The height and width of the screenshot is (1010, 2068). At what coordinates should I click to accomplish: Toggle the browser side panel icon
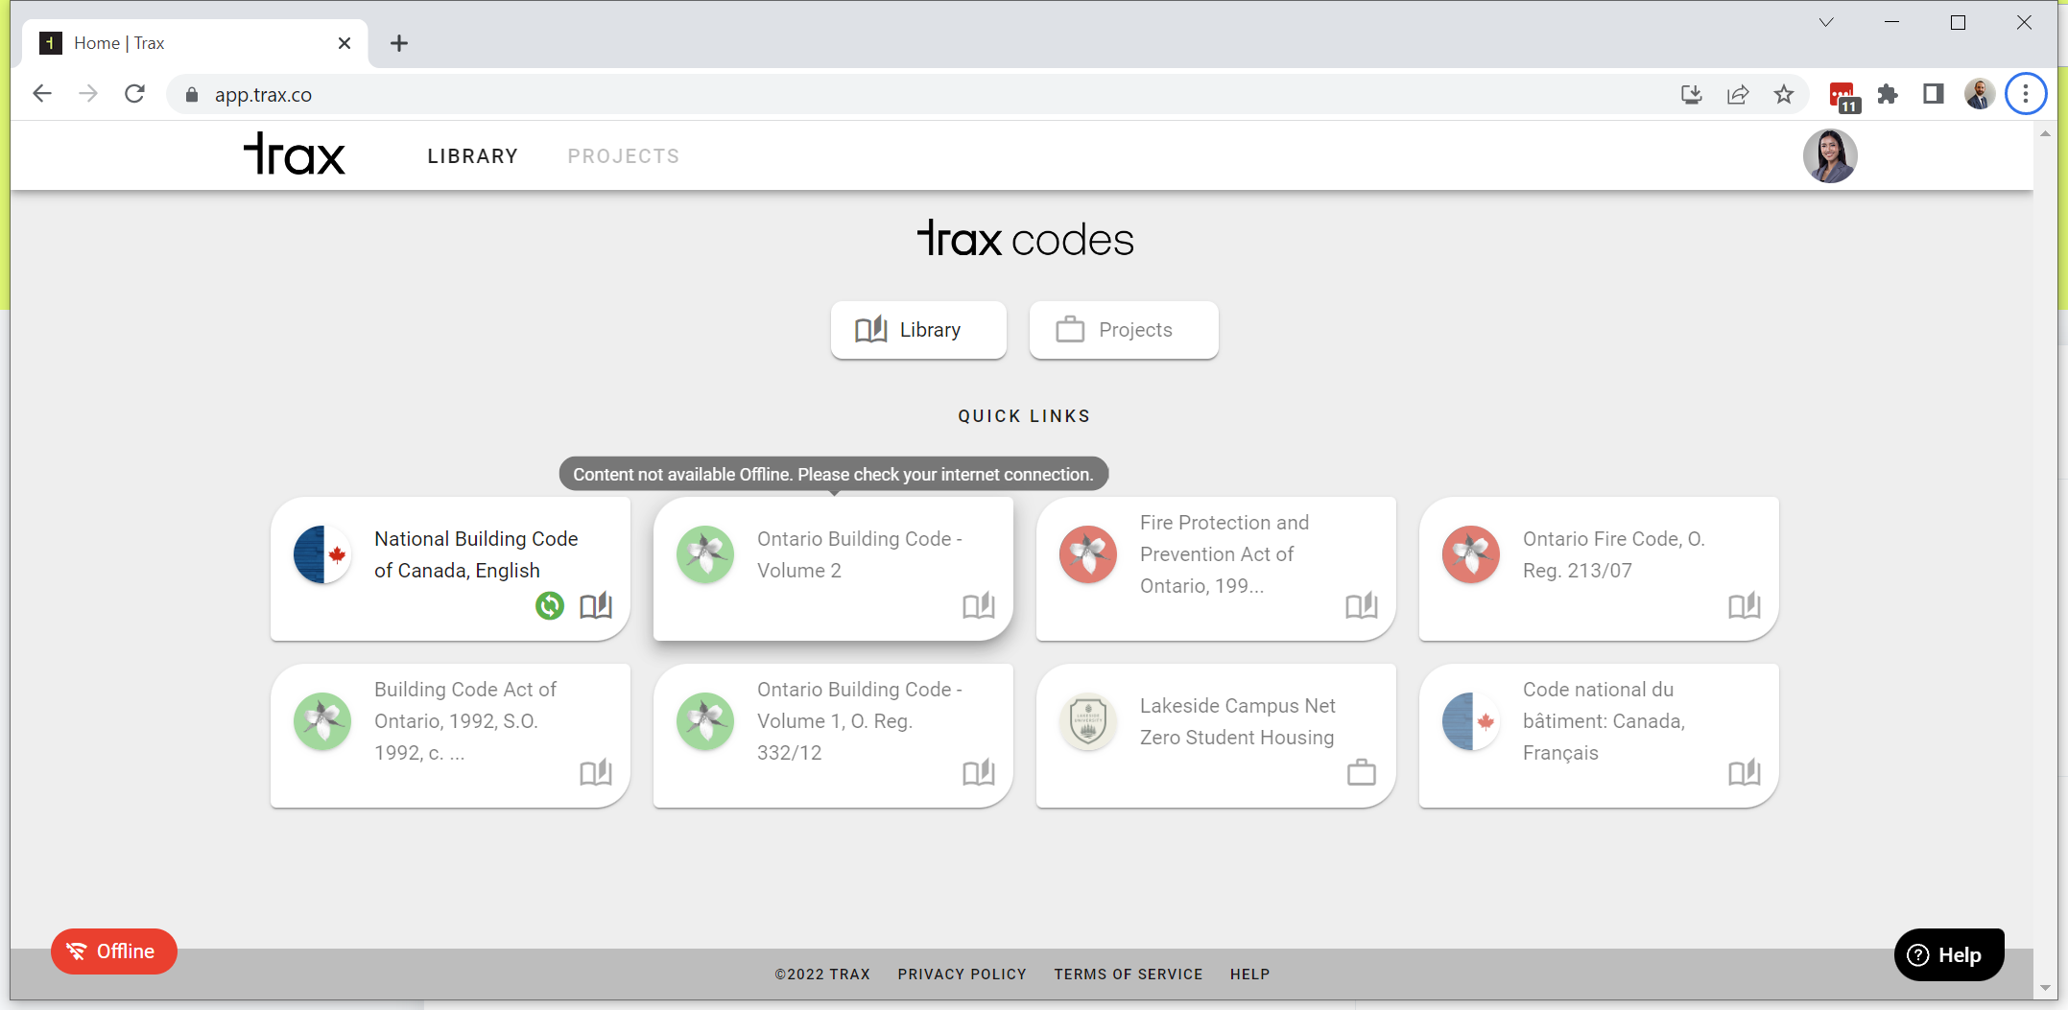click(1934, 94)
